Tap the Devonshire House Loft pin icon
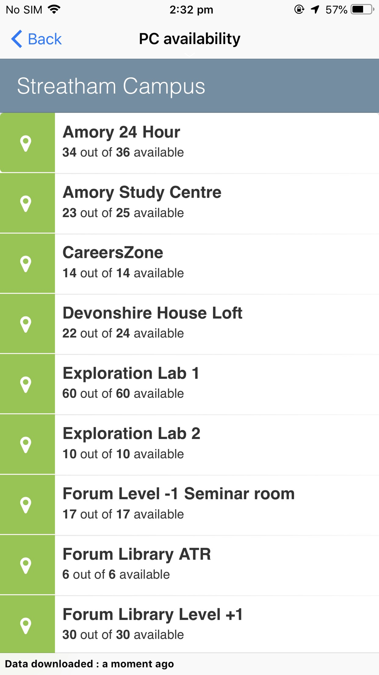 tap(26, 325)
